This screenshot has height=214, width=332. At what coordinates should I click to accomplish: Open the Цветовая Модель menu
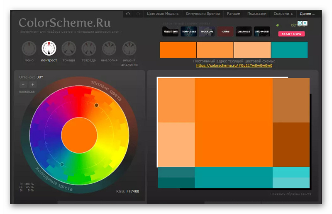tap(163, 14)
